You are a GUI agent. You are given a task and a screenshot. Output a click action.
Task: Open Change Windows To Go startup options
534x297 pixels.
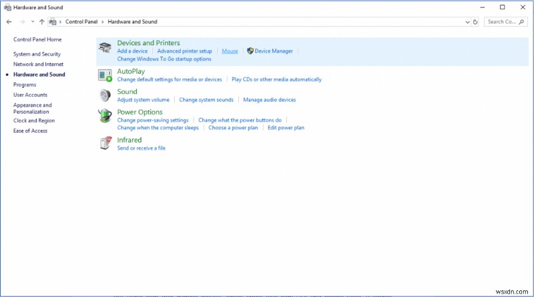(164, 59)
